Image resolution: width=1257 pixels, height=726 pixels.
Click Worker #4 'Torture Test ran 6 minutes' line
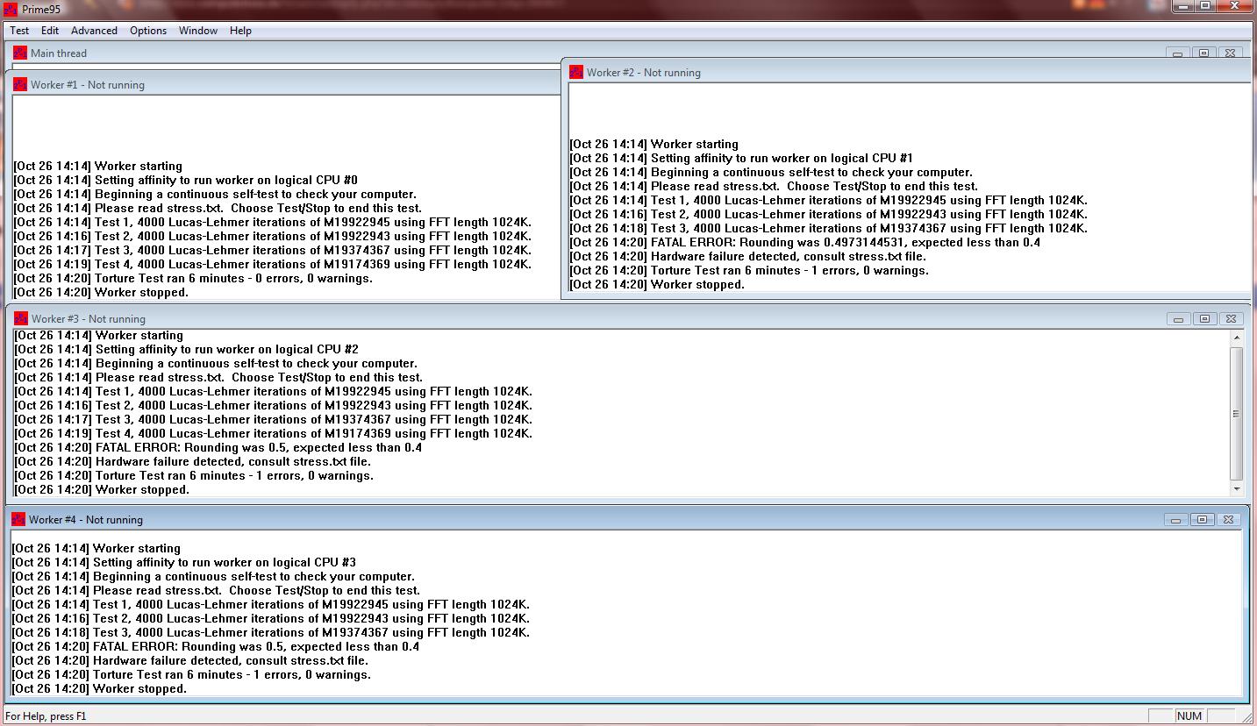[191, 674]
